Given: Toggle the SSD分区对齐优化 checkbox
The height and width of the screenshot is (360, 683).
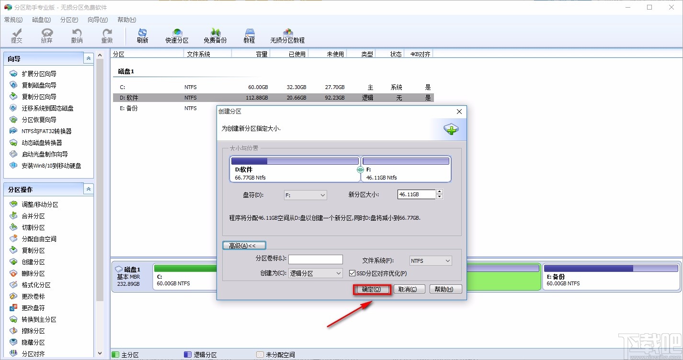Looking at the screenshot, I should [x=353, y=273].
